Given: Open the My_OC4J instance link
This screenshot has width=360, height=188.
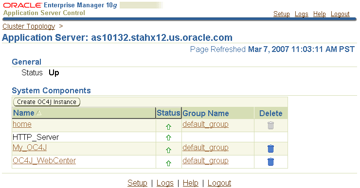Looking at the screenshot, I should pyautogui.click(x=30, y=147).
